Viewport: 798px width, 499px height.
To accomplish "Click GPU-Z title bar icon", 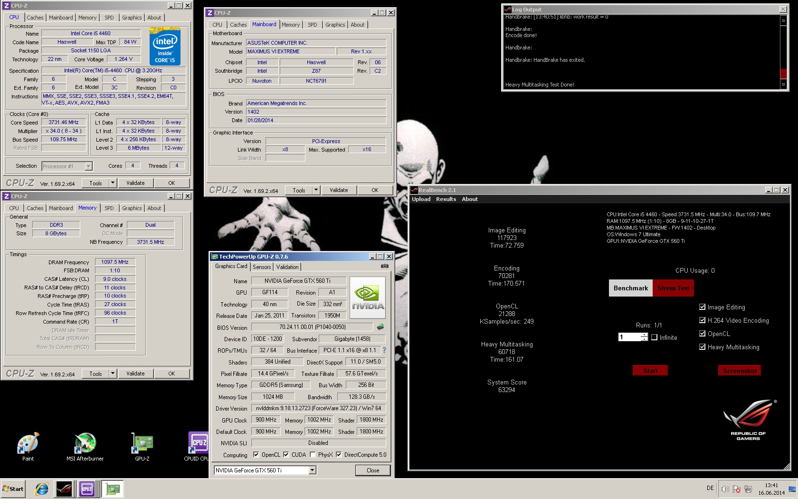I will [214, 257].
